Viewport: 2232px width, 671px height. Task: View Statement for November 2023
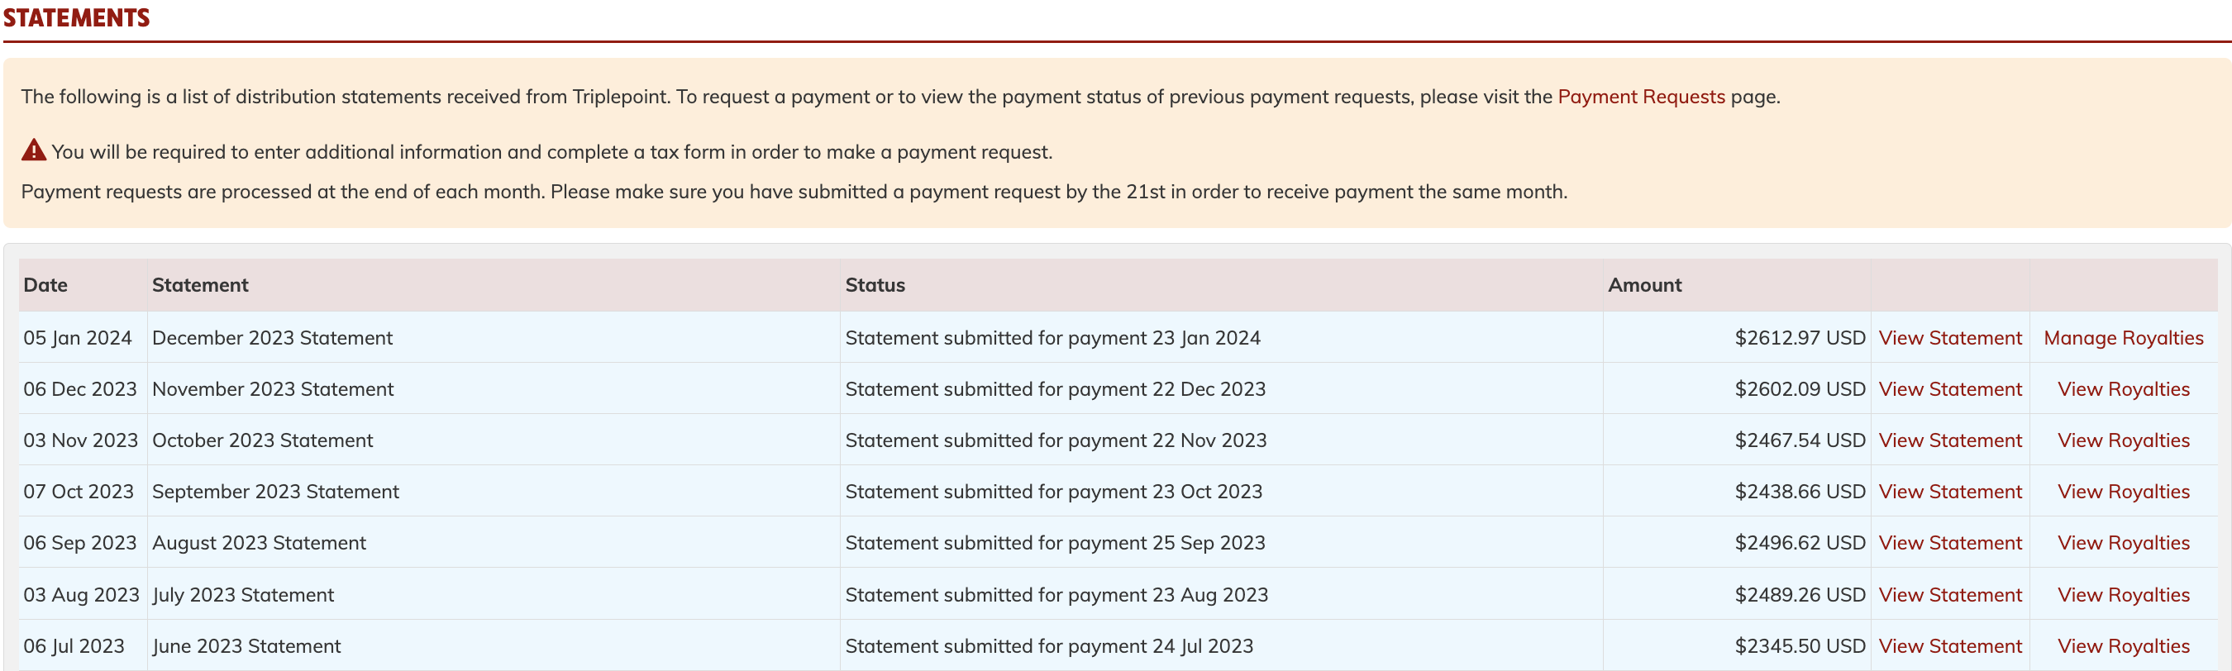pyautogui.click(x=1949, y=388)
